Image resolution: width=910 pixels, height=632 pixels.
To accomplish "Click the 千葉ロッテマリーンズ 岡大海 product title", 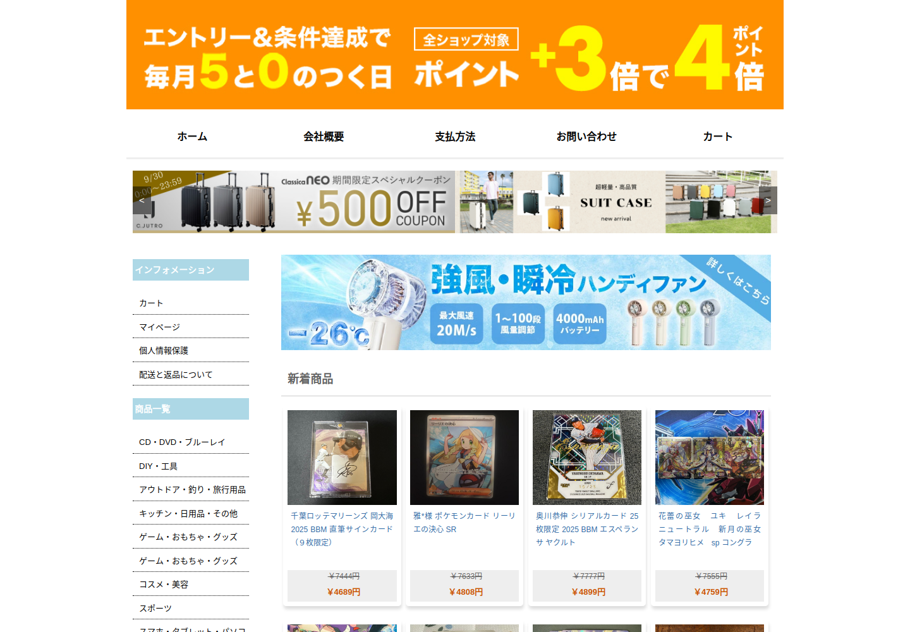I will (x=342, y=529).
